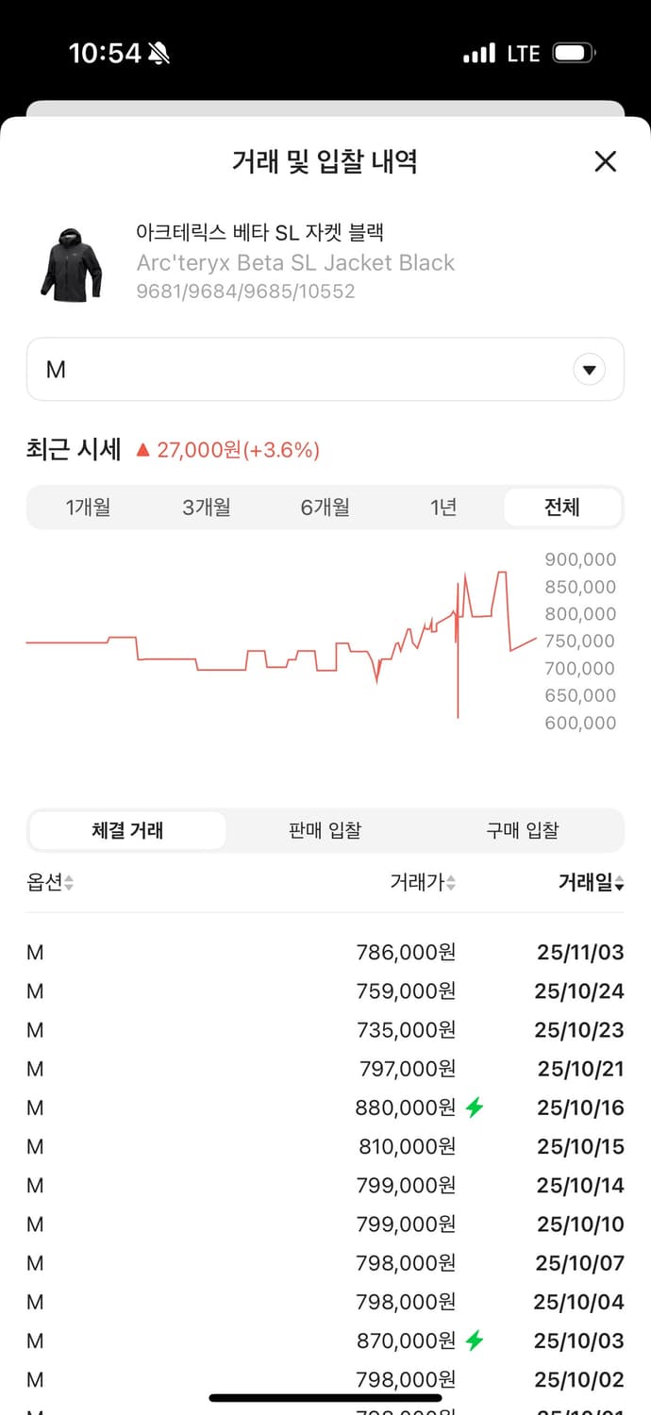Toggle sorting on the 옵션 column
The image size is (651, 1415).
[x=45, y=882]
